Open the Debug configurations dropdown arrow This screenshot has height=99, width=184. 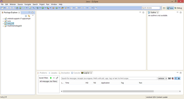pyautogui.click(x=40, y=8)
